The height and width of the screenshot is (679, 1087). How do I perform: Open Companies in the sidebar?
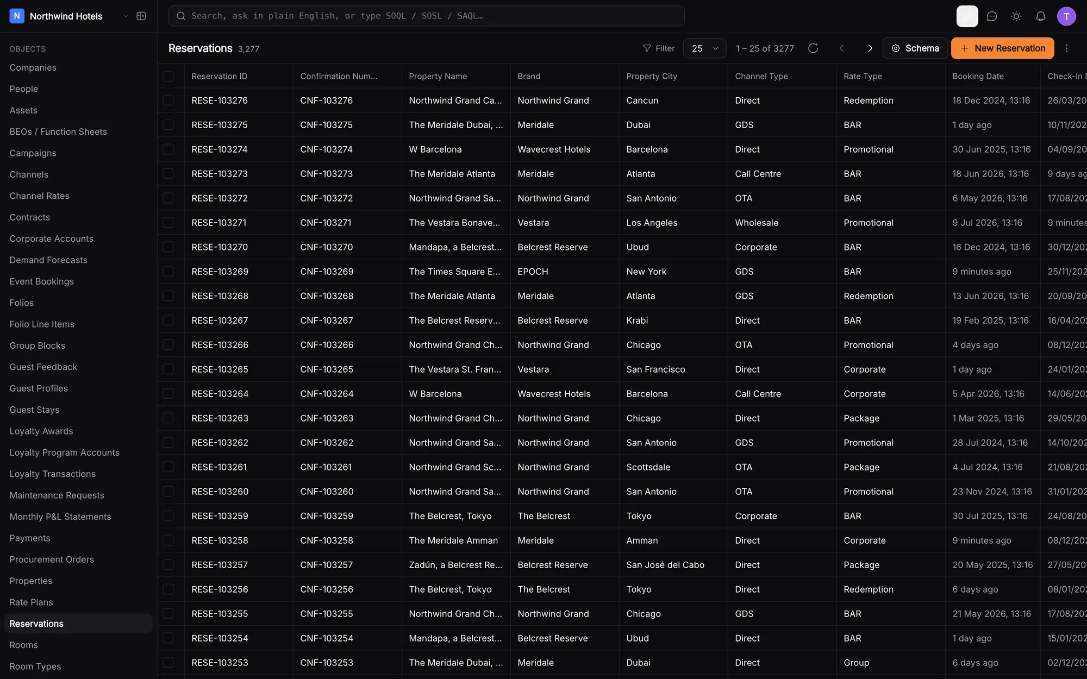click(x=33, y=67)
